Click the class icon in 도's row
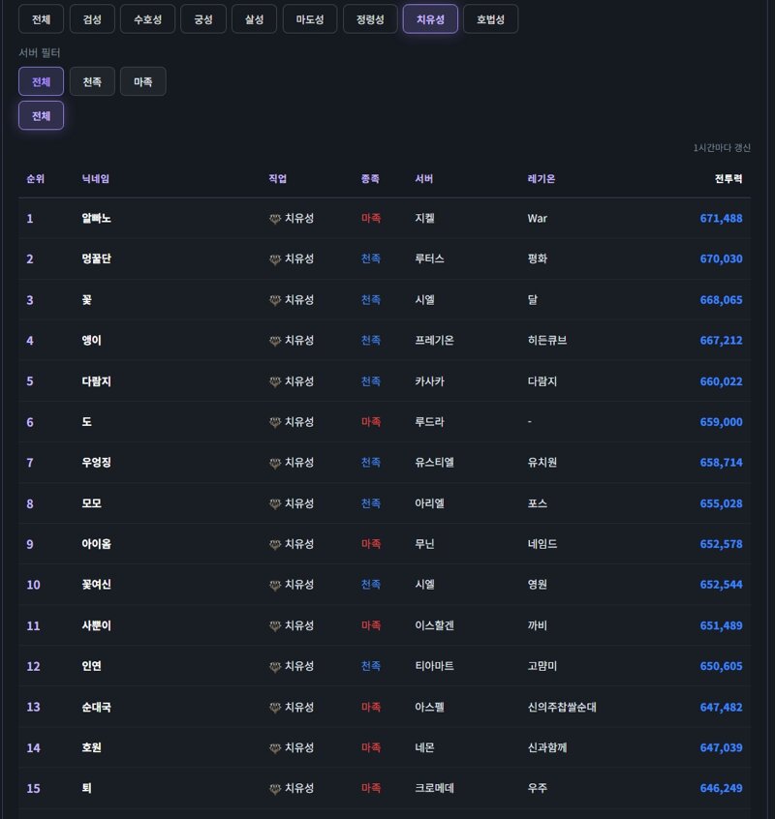The width and height of the screenshot is (775, 819). coord(275,422)
